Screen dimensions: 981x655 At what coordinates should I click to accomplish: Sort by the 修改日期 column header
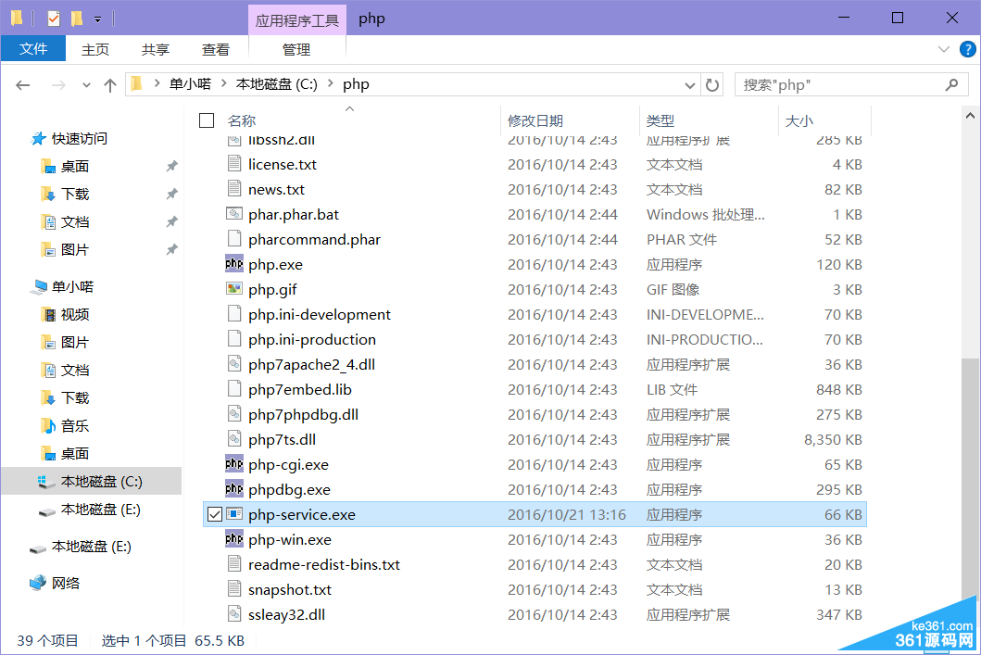pyautogui.click(x=535, y=120)
